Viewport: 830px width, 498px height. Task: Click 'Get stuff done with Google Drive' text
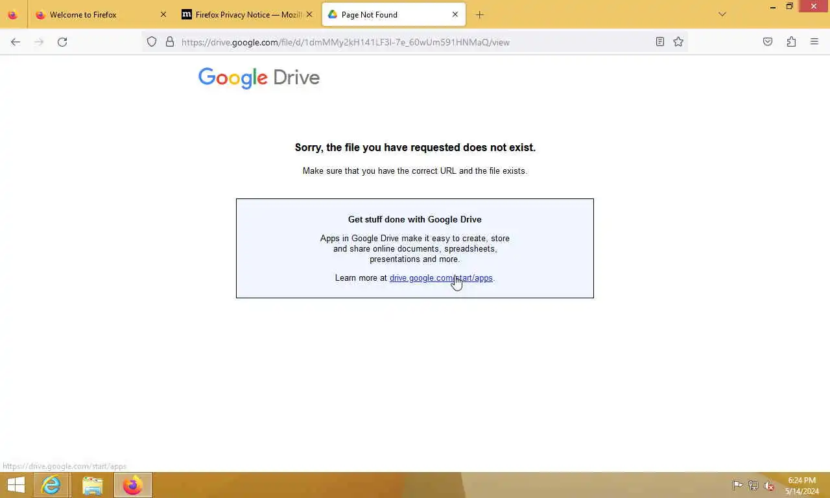[x=415, y=220]
